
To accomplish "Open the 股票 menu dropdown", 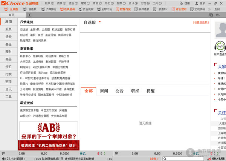I will coord(49,3).
